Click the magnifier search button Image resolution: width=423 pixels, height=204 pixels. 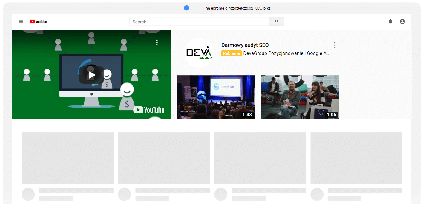(277, 22)
